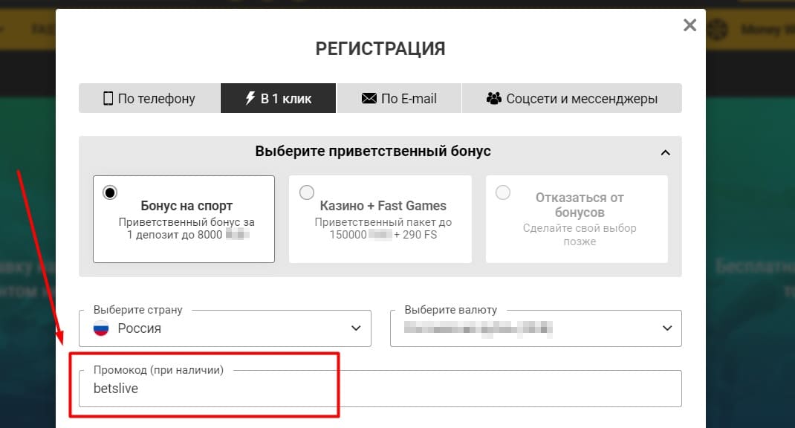Switch to the По телефону tab

[x=149, y=97]
